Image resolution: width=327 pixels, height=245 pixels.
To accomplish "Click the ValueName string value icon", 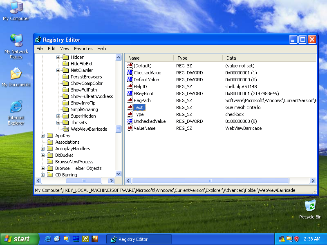I will click(130, 128).
